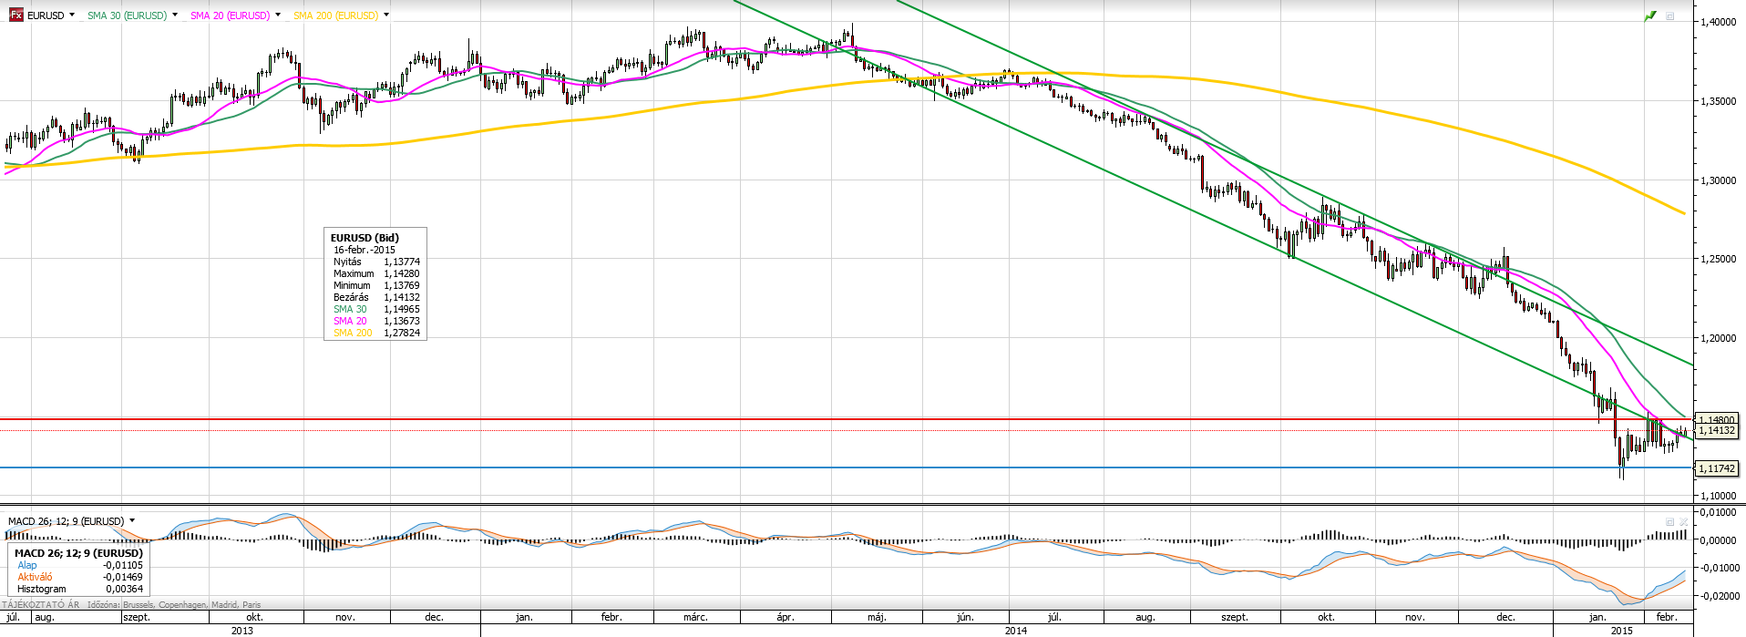Click the 2014 year label

coord(1016,630)
